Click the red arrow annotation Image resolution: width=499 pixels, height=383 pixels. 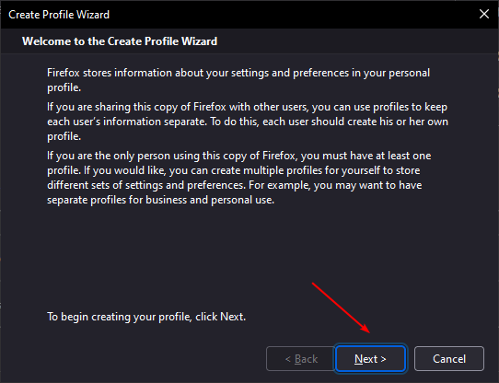click(341, 308)
